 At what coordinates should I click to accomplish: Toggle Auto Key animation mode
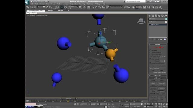click(127, 104)
